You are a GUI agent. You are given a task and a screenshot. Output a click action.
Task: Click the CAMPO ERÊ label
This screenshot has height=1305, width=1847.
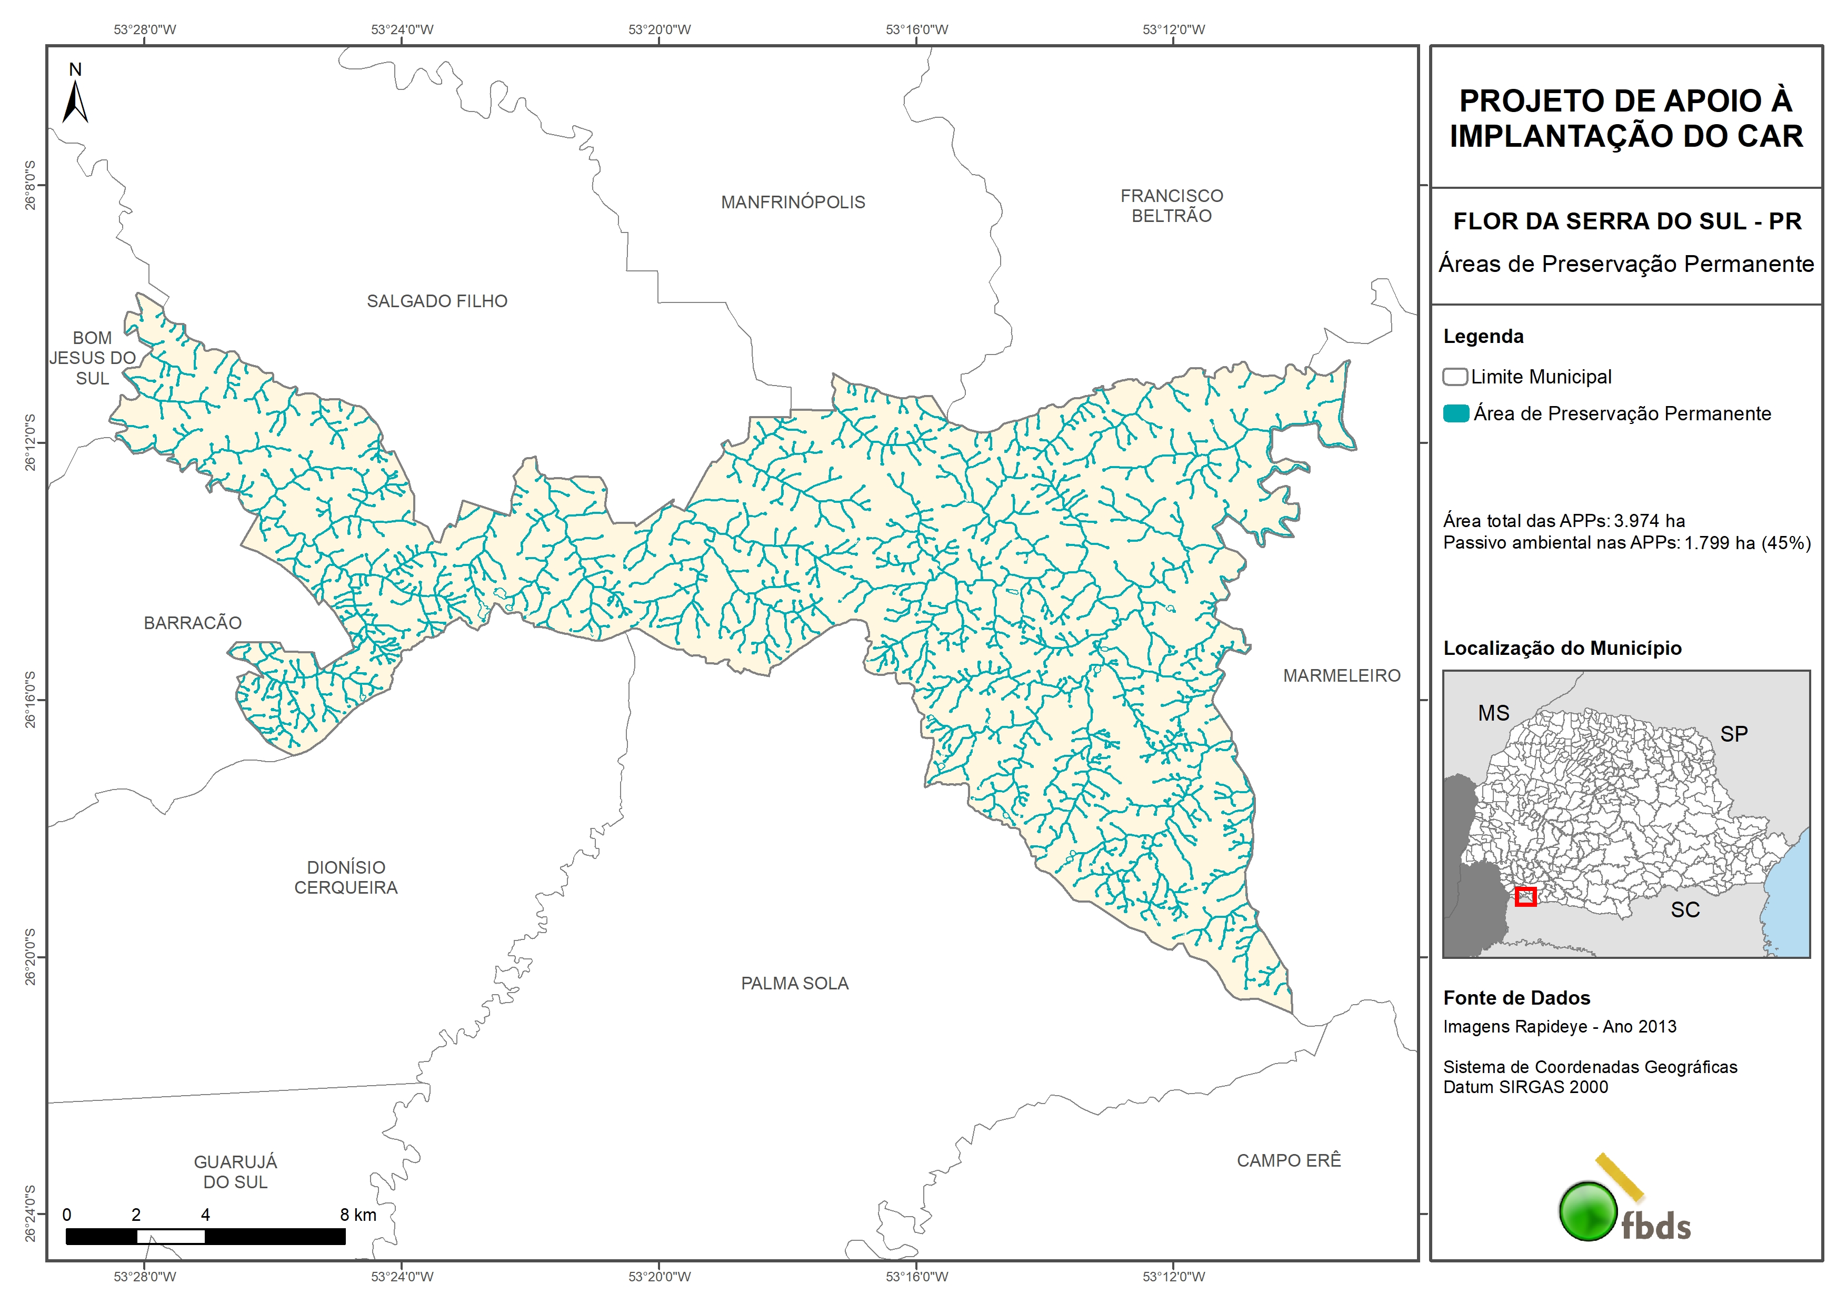click(x=1289, y=1160)
